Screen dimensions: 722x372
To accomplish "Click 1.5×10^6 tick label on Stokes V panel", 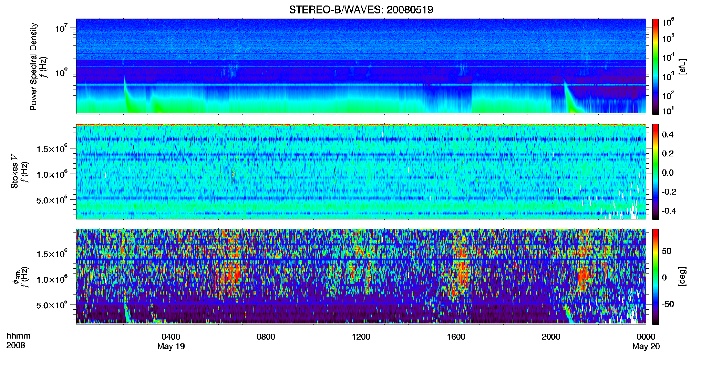I will coord(52,148).
